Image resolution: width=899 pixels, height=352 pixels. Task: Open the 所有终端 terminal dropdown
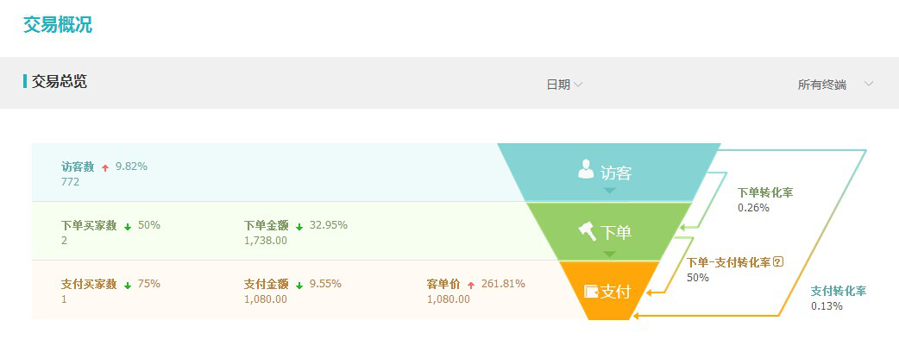[x=835, y=85]
